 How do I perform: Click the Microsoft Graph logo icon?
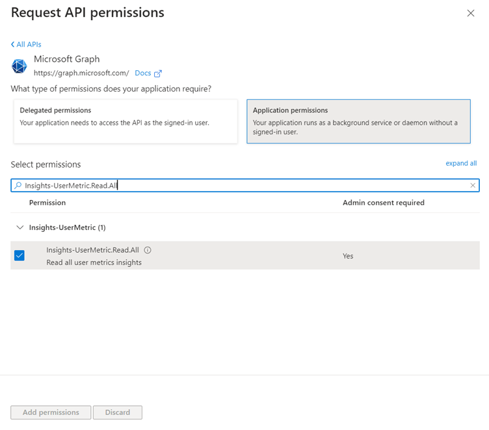(20, 66)
